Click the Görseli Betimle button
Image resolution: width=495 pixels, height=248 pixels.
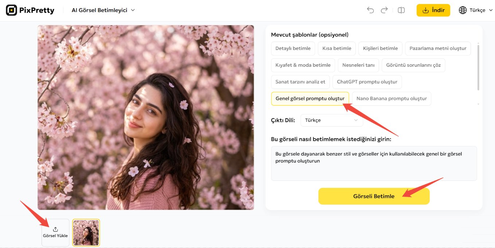click(374, 196)
